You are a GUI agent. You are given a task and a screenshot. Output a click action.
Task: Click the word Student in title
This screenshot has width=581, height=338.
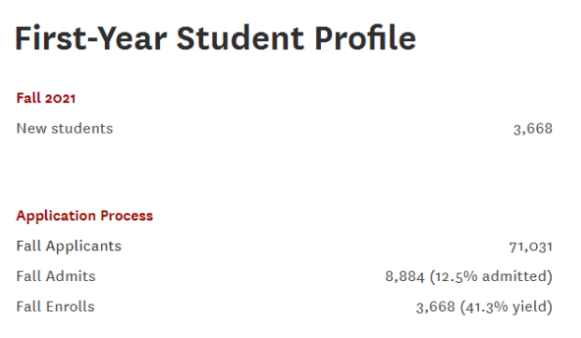coord(240,38)
